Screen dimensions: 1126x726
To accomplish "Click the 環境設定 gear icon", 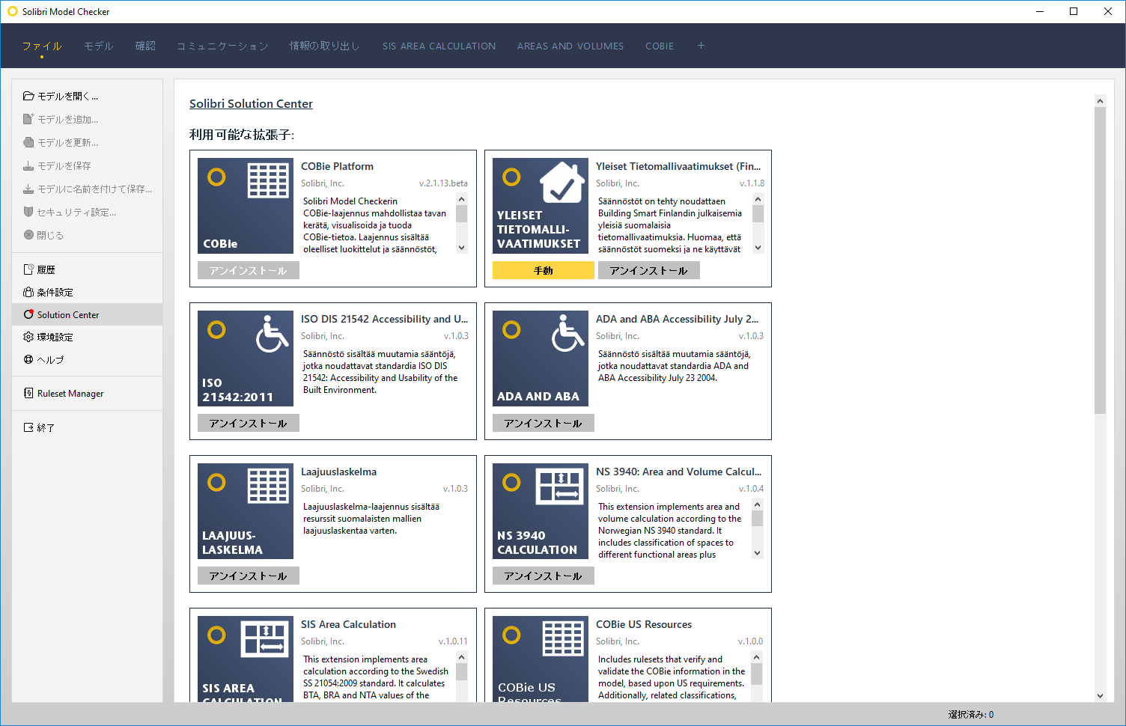I will point(28,337).
